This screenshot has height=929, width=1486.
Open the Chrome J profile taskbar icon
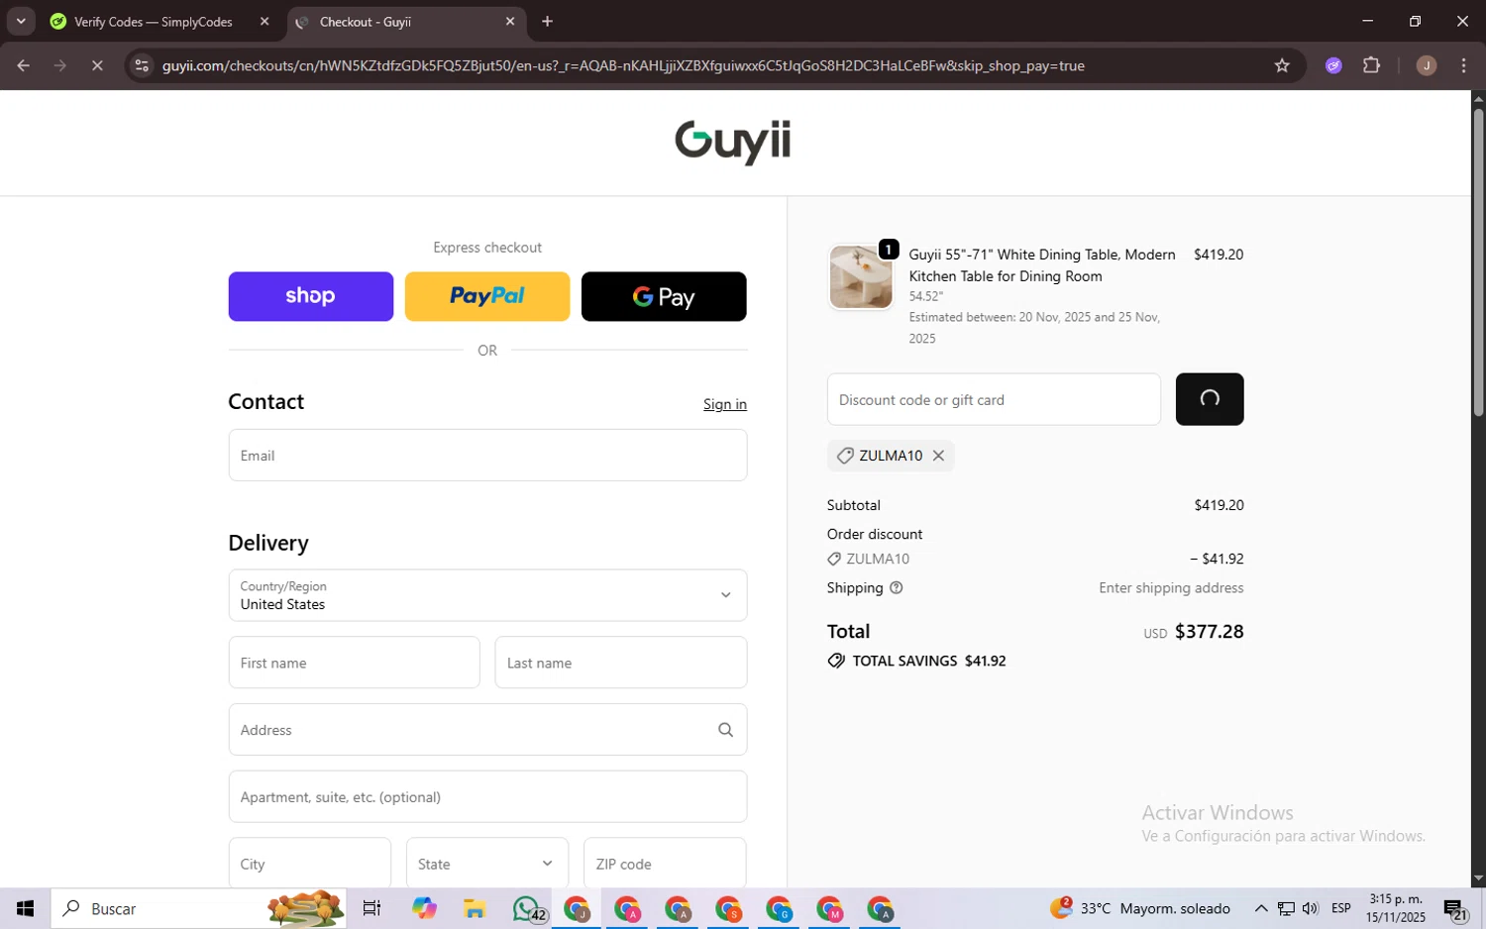pos(577,908)
